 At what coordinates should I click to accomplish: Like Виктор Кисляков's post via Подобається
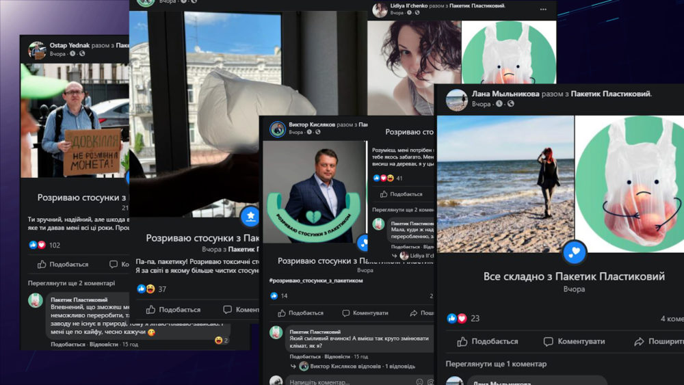300,313
